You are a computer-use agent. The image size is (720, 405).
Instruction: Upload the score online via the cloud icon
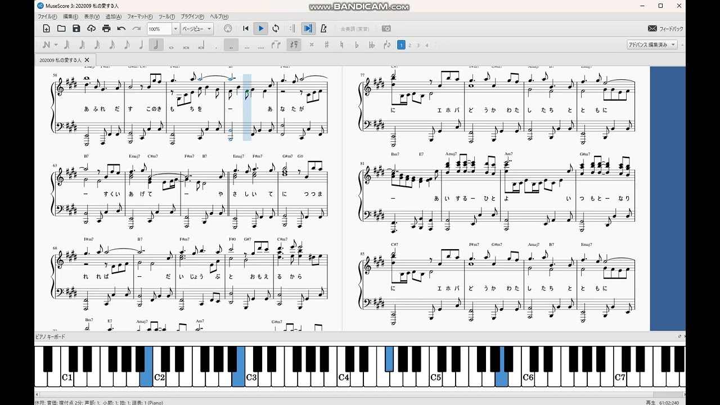(91, 29)
